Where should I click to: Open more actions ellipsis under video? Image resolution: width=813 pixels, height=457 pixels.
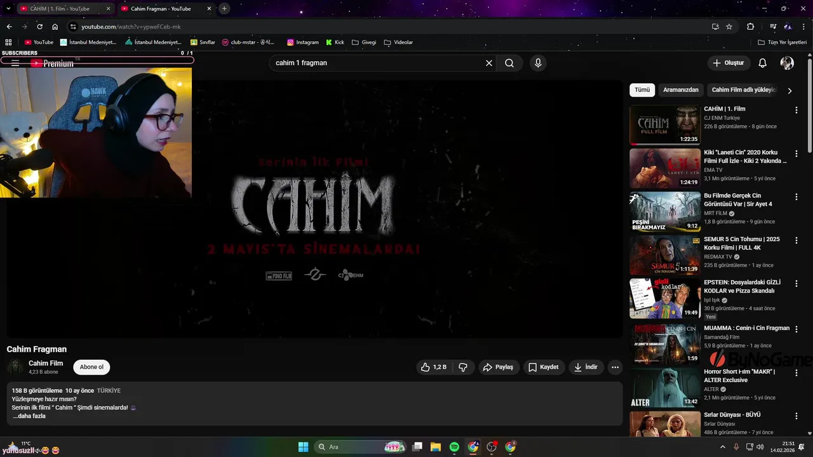615,367
